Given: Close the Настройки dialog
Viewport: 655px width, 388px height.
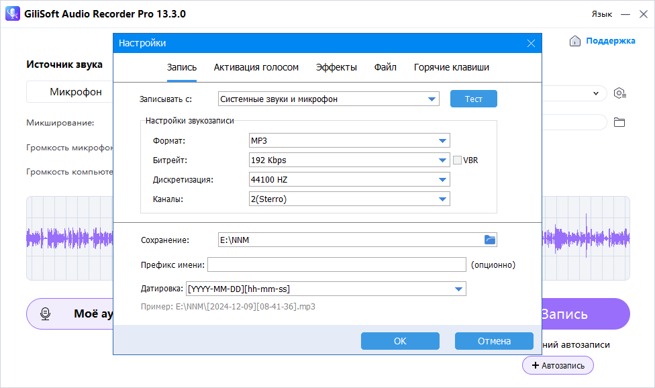Looking at the screenshot, I should pos(531,44).
